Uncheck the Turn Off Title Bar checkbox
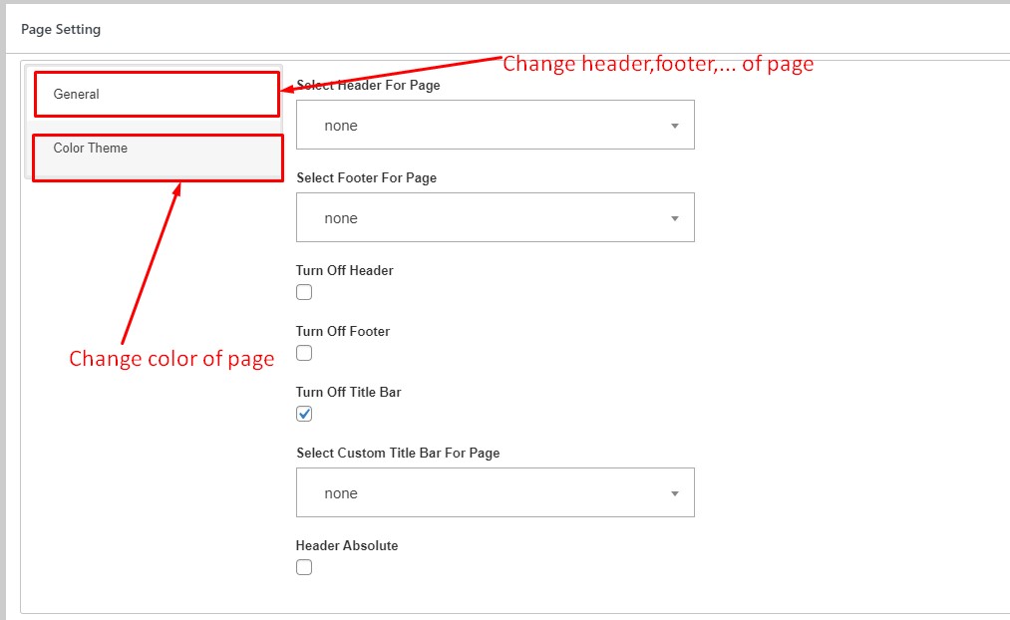The width and height of the screenshot is (1010, 620). [304, 414]
